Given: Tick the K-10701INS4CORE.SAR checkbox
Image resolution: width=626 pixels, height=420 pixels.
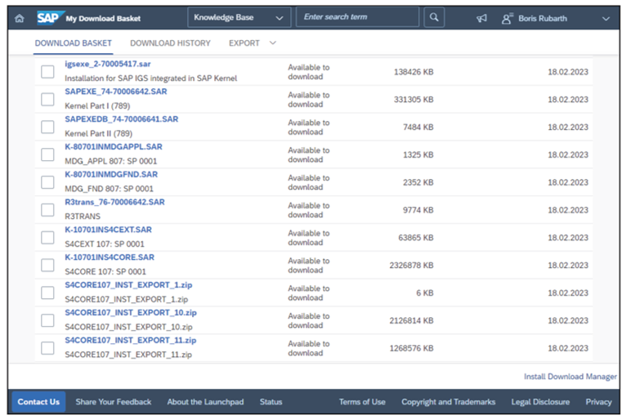Looking at the screenshot, I should point(47,265).
